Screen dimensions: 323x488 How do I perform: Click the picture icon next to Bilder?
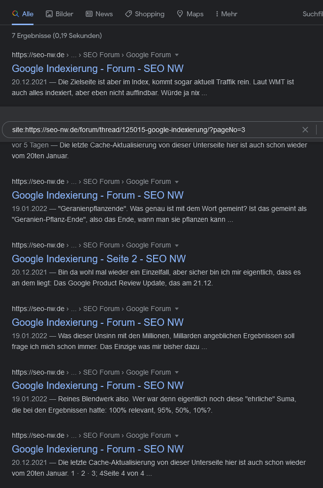coord(49,14)
